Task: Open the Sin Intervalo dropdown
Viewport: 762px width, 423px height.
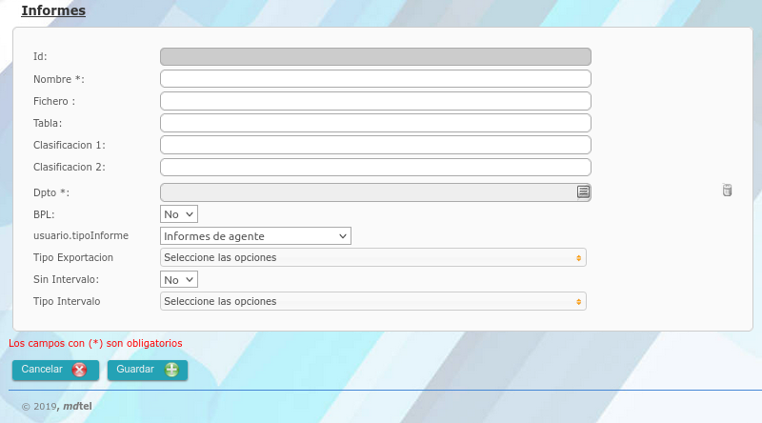Action: click(x=179, y=279)
